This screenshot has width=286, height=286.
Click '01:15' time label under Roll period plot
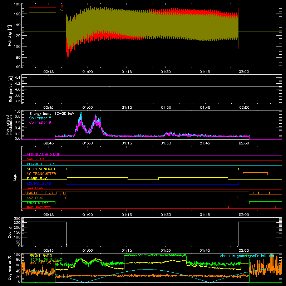127,108
